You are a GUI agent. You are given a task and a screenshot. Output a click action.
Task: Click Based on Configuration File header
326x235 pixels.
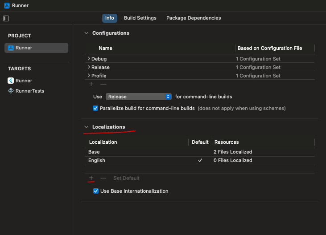pyautogui.click(x=270, y=49)
